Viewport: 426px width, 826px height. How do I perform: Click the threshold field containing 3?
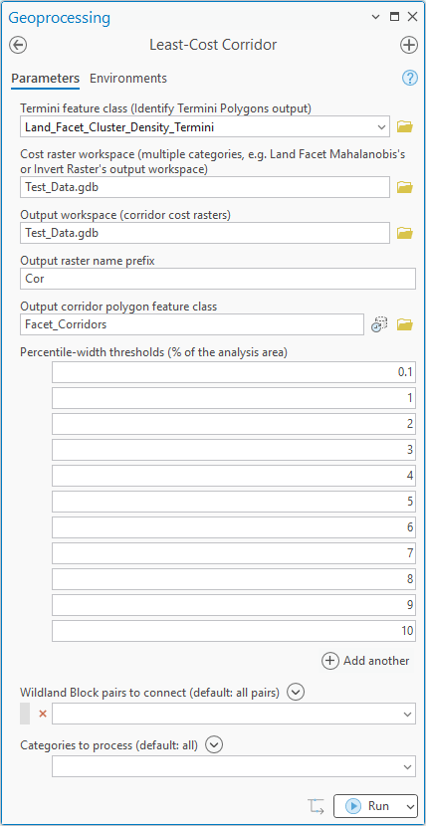tap(234, 450)
